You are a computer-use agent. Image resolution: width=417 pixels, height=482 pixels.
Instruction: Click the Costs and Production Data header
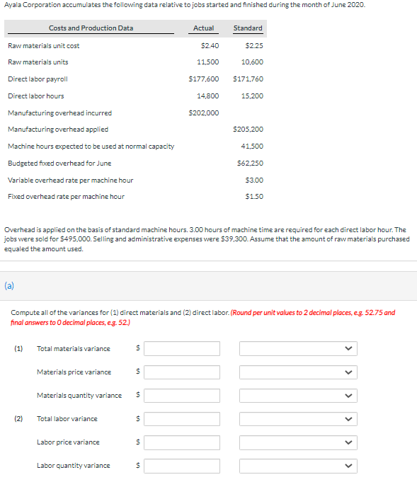tap(91, 28)
